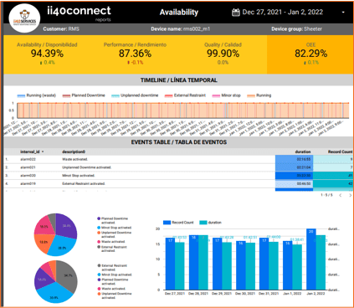This screenshot has width=354, height=308.
Task: Toggle Unplanned downtime timeline legend entry
Action: pos(135,95)
